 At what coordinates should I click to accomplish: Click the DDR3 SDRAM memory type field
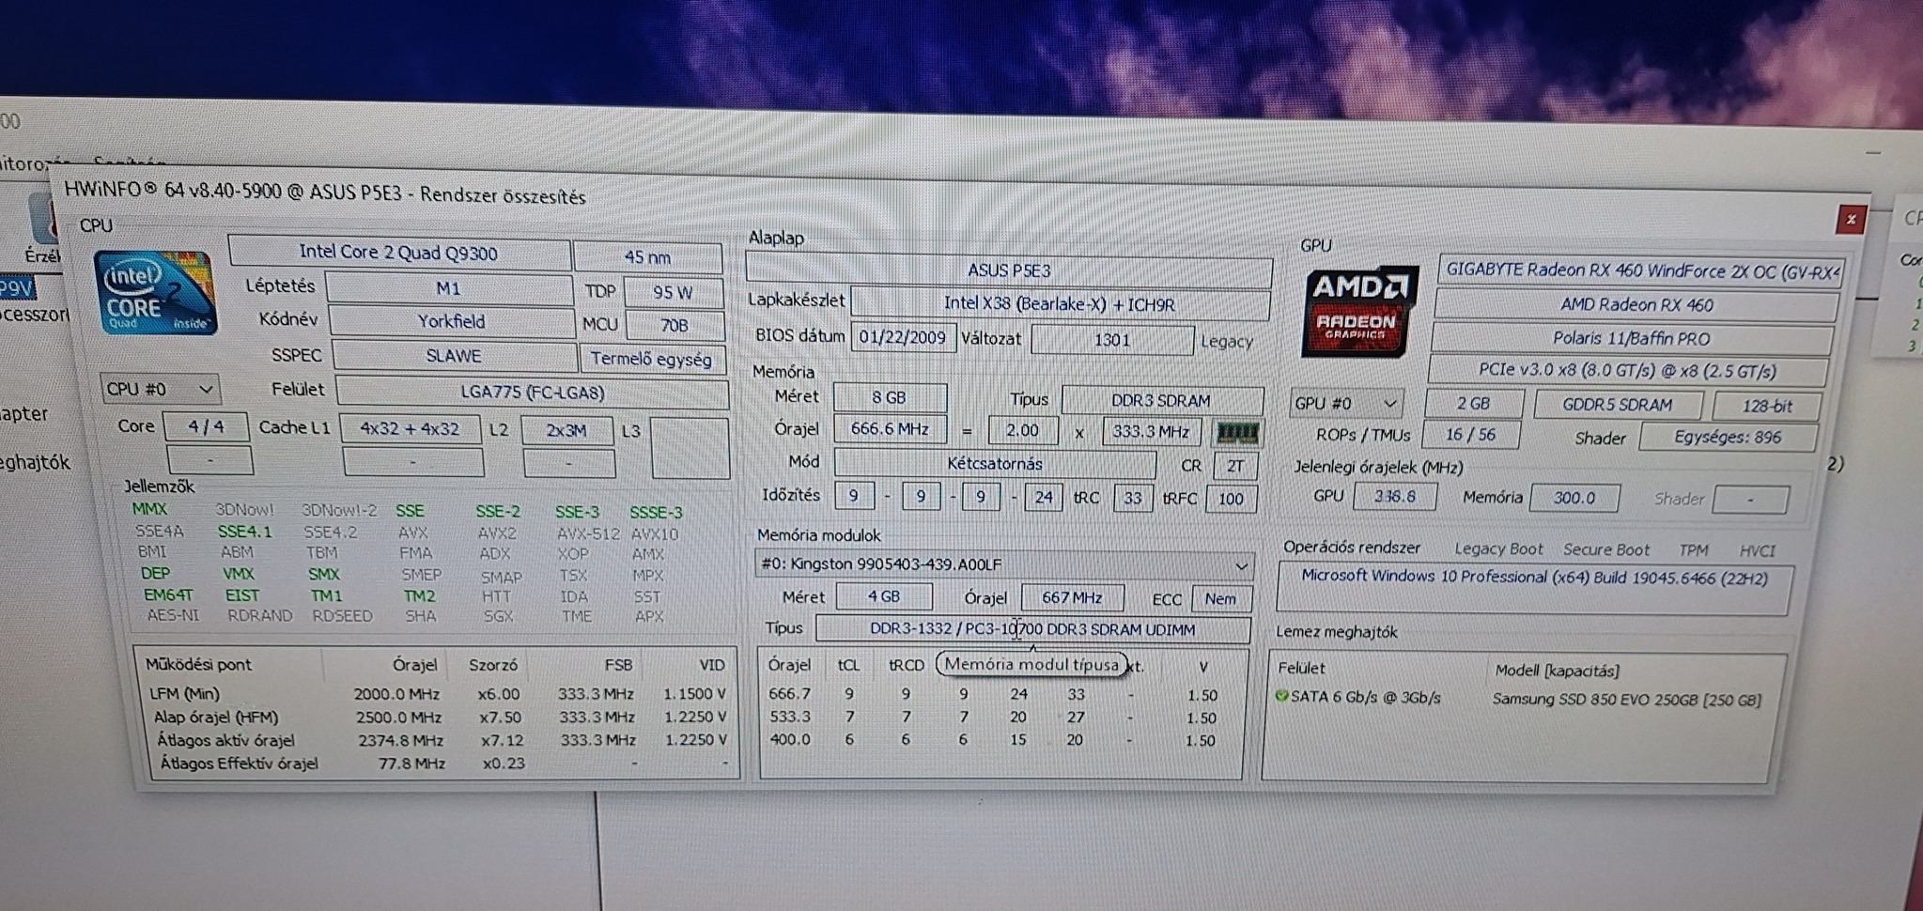1161,401
